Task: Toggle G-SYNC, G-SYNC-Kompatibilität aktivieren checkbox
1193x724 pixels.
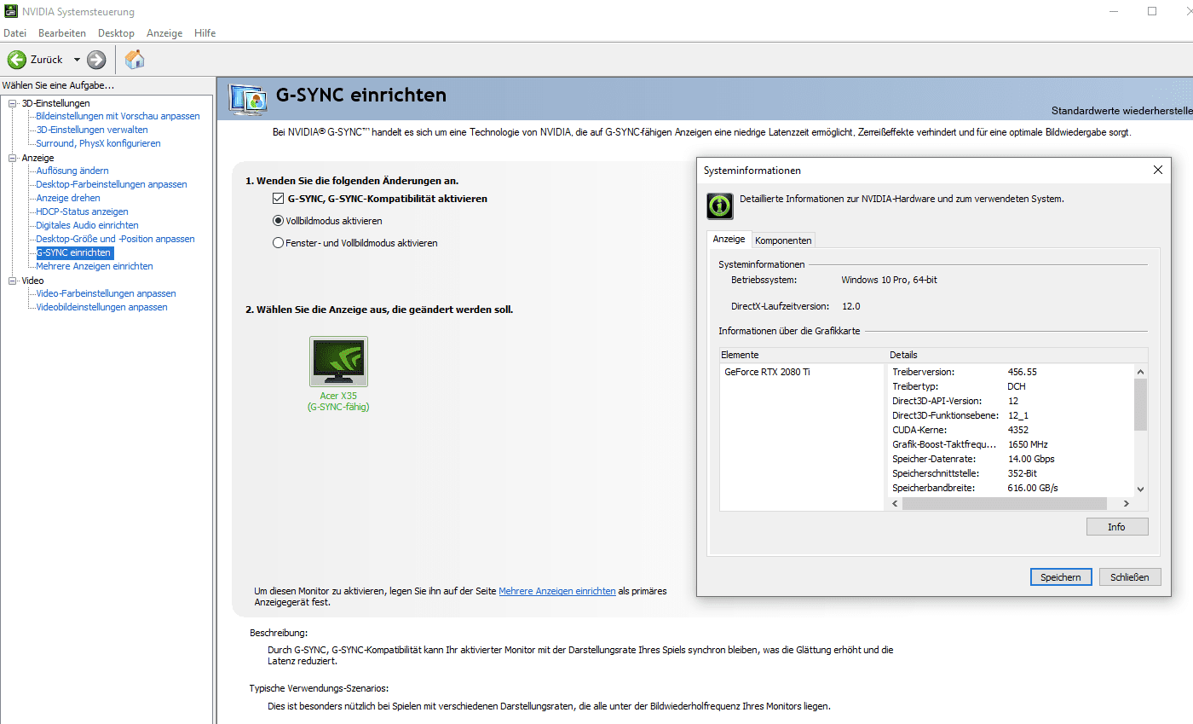Action: pos(278,199)
